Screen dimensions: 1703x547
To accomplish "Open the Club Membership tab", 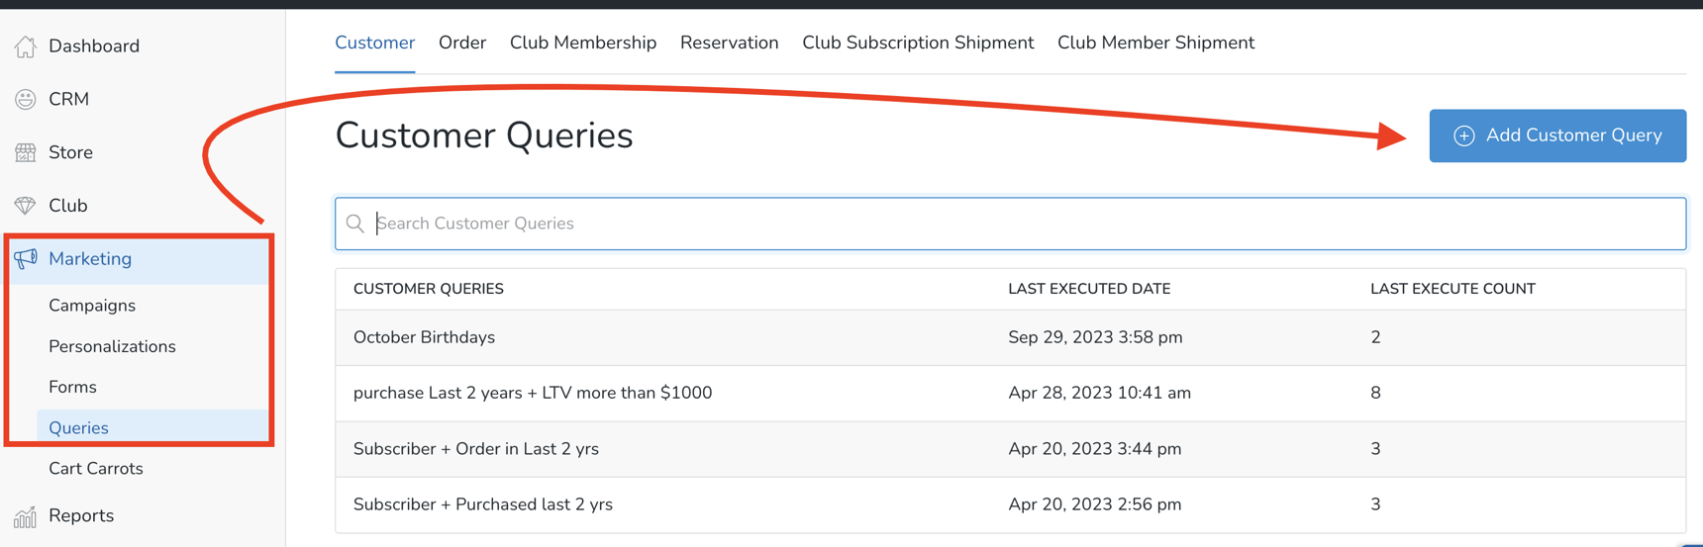I will pos(583,43).
